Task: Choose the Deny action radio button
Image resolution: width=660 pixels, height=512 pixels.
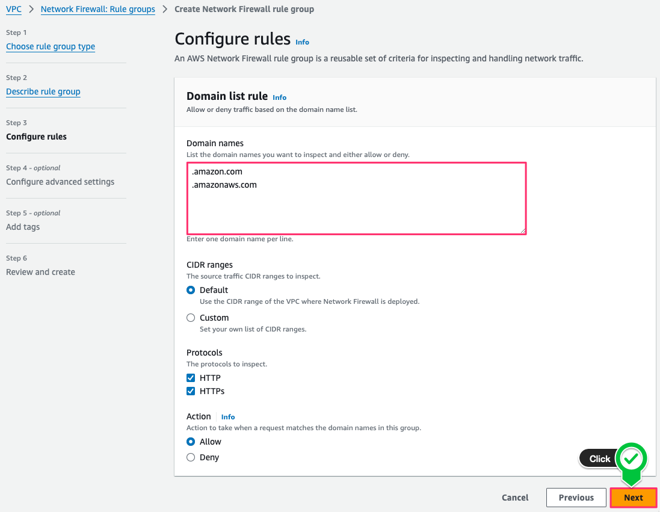Action: (x=191, y=457)
